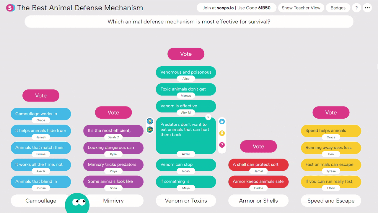Click the pink question mark reaction on Aiden's card
The width and height of the screenshot is (378, 213).
(x=222, y=145)
